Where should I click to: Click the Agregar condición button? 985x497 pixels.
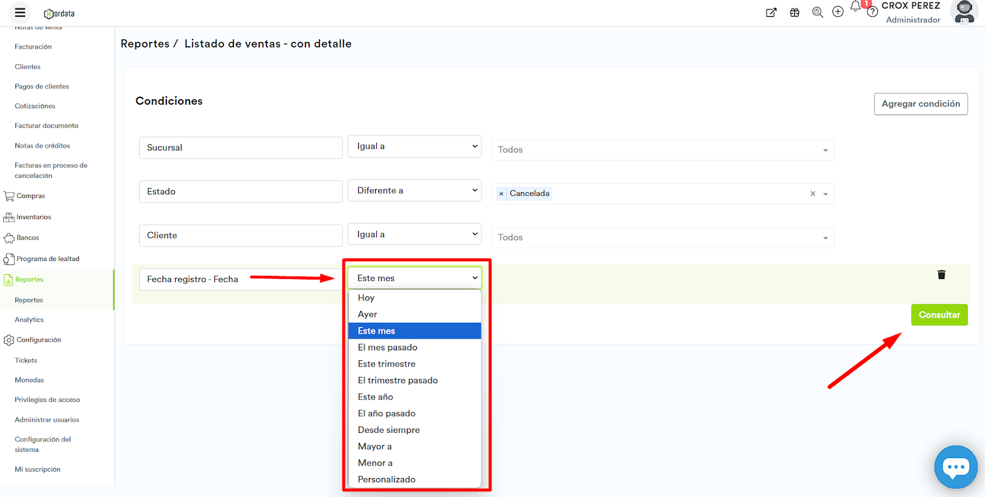point(920,104)
